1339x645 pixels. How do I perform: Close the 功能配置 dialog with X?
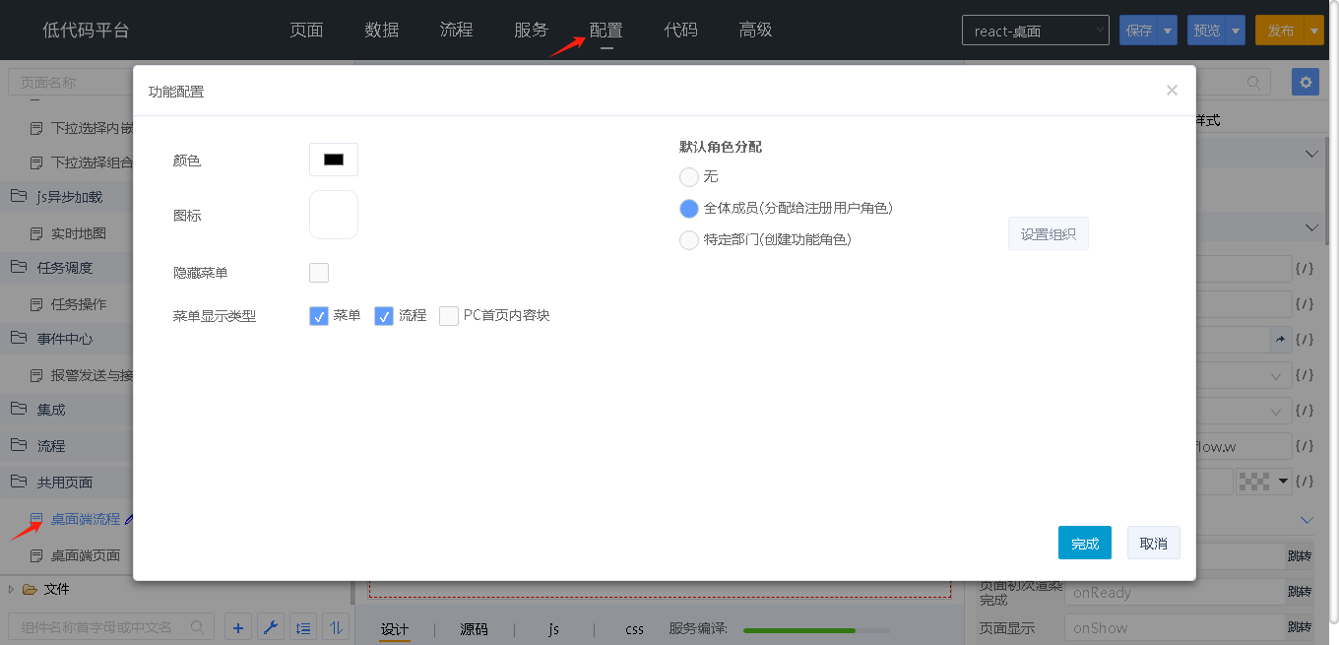pos(1172,91)
